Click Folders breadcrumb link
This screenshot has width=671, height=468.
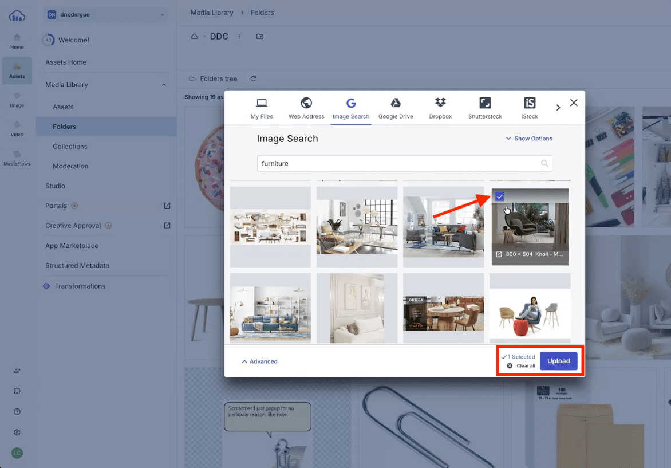(262, 13)
